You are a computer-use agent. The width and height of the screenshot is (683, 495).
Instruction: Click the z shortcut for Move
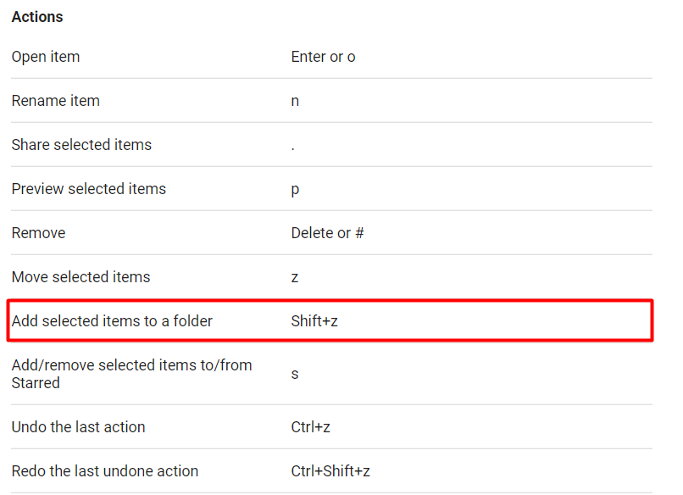coord(295,277)
